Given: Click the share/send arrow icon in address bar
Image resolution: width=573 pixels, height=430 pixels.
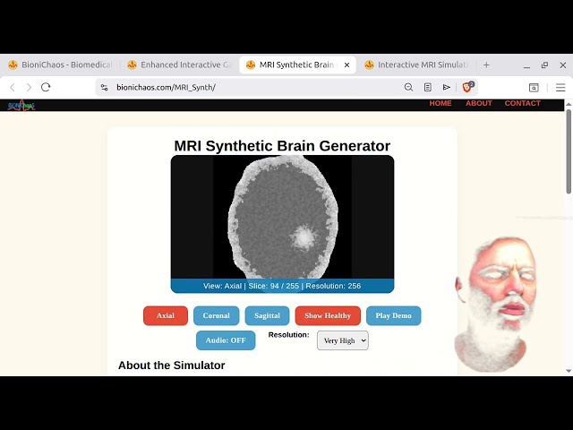Looking at the screenshot, I should click(x=446, y=88).
